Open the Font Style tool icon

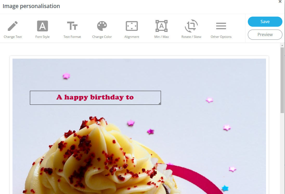point(42,26)
